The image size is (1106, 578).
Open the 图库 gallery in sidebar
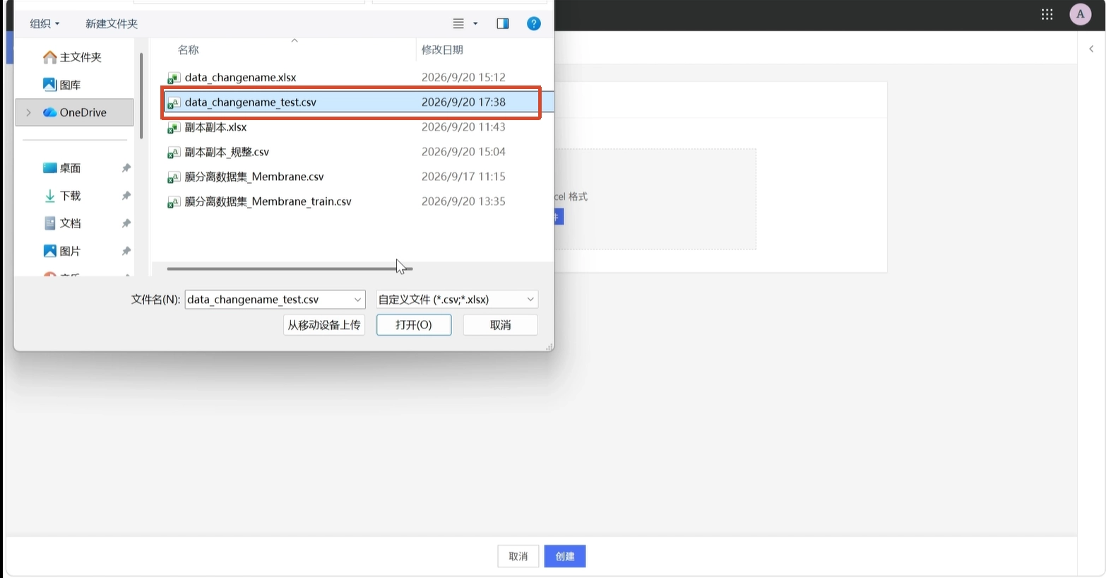coord(71,85)
